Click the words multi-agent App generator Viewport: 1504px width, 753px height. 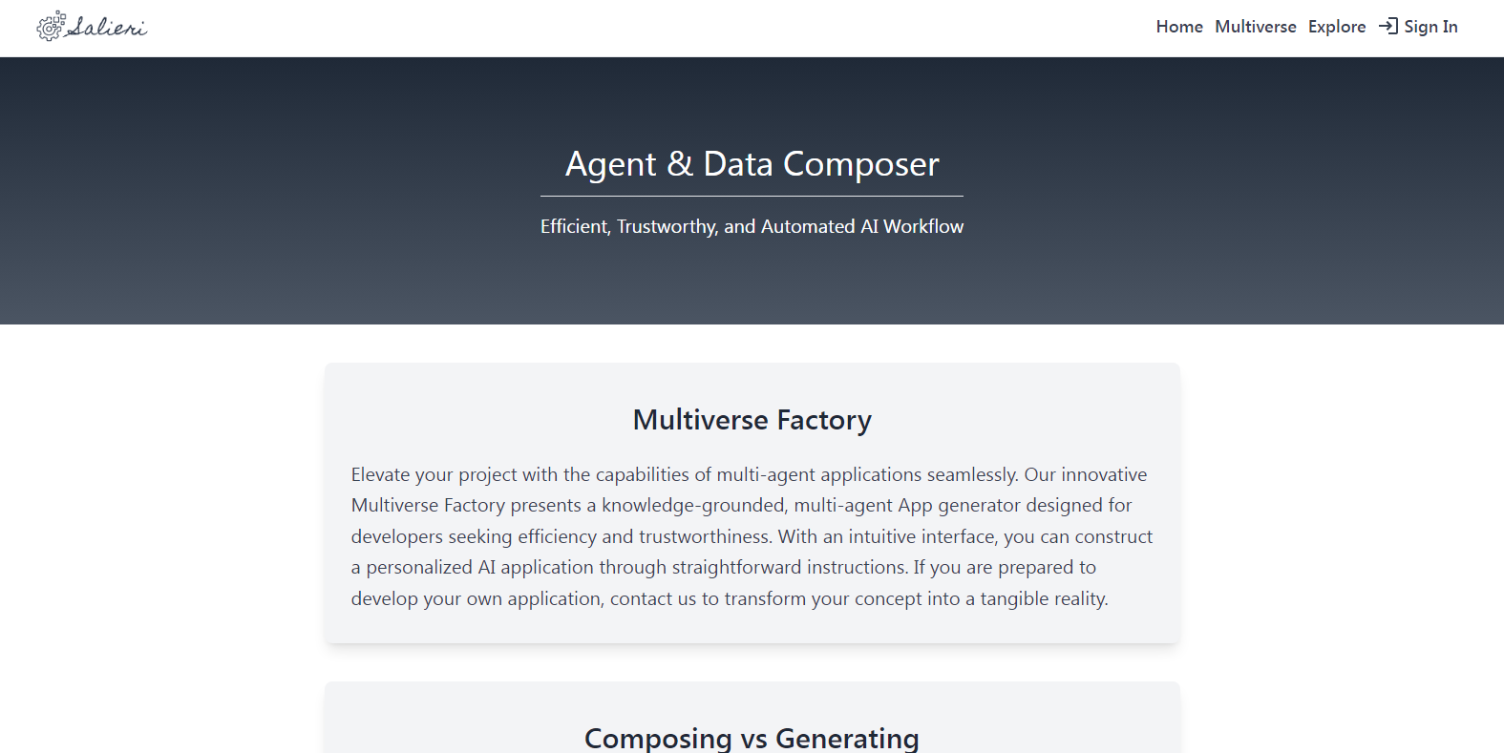click(910, 505)
